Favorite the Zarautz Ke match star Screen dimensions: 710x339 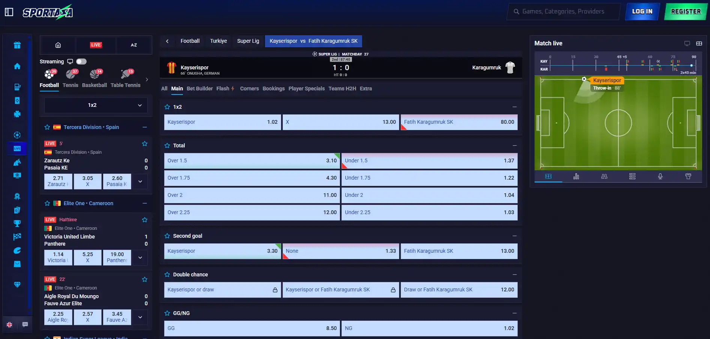145,144
